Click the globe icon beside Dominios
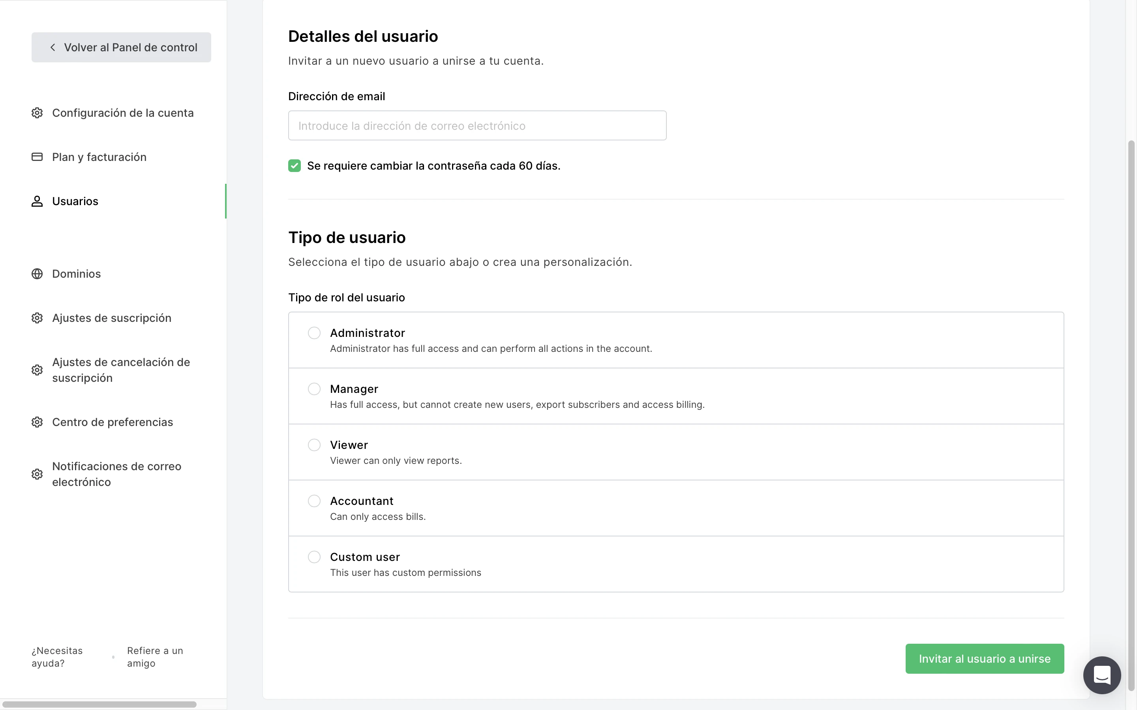 click(37, 274)
